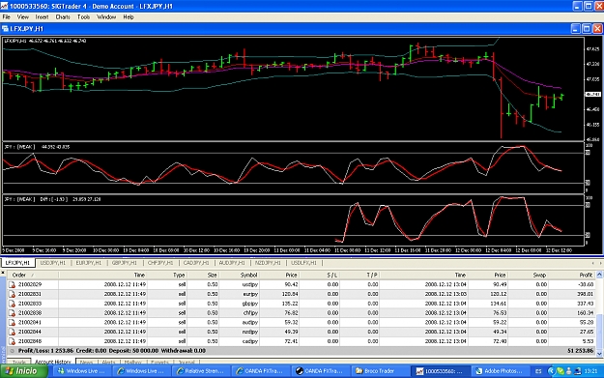Open the Alerts terminal tab
604x378 pixels.
(x=108, y=363)
